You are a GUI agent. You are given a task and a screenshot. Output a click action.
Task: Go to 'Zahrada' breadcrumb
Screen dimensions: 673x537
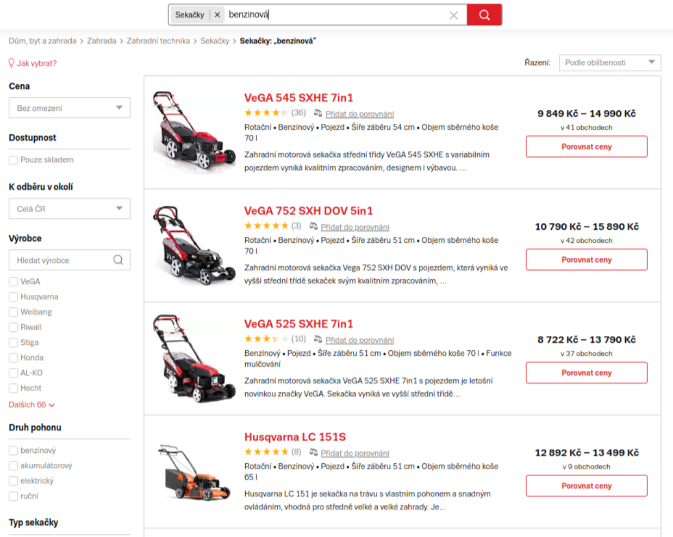(102, 41)
